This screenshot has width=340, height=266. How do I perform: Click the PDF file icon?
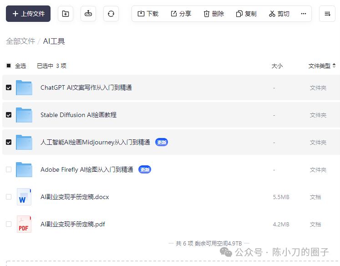(x=24, y=224)
